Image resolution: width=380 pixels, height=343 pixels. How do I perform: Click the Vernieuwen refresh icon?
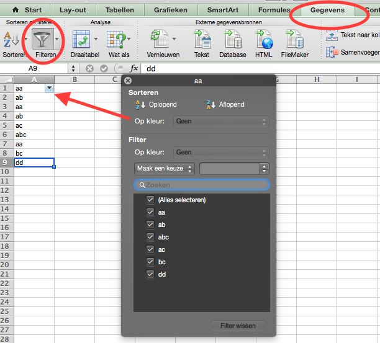click(x=159, y=38)
